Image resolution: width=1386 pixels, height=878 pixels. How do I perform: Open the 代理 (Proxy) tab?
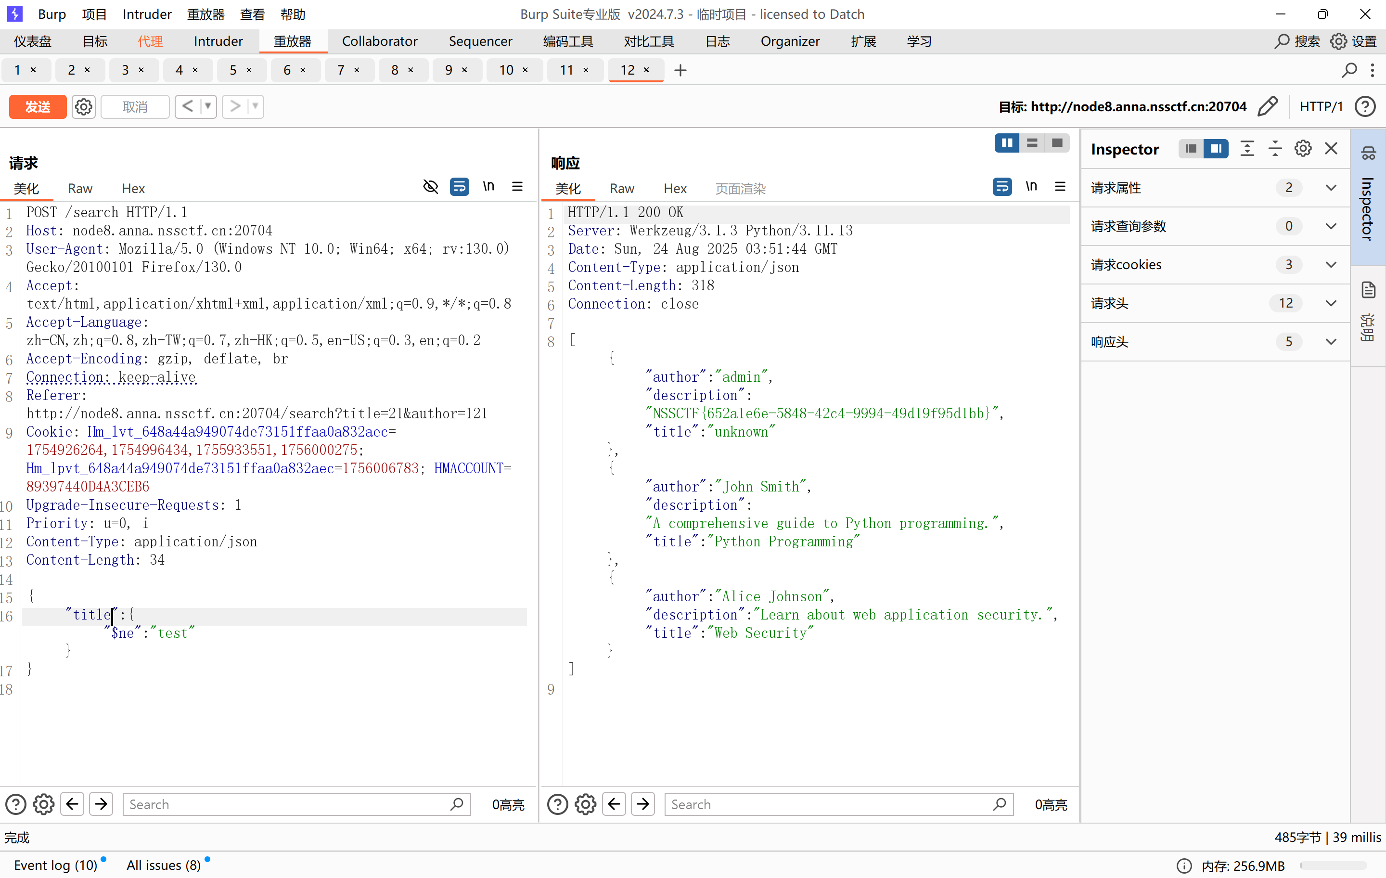(x=150, y=41)
